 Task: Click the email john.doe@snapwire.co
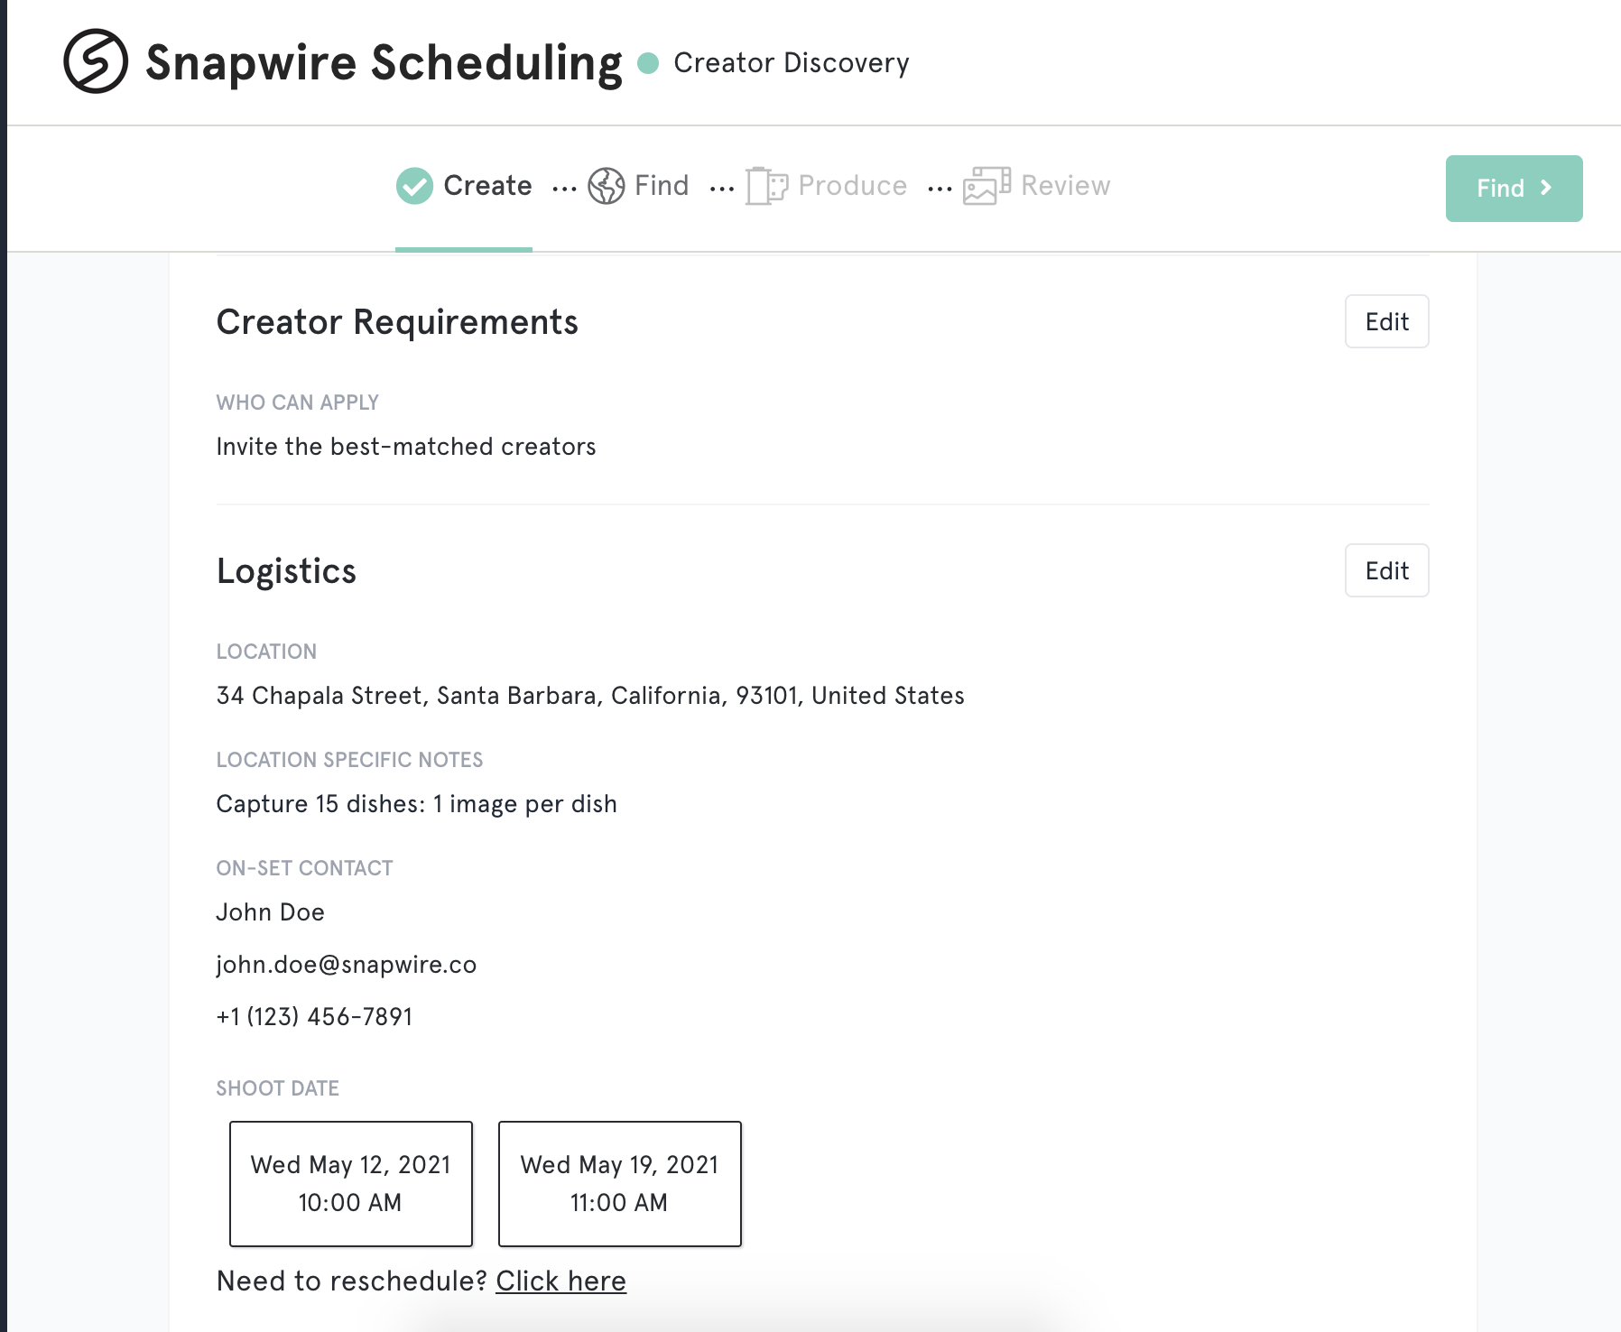click(x=347, y=965)
